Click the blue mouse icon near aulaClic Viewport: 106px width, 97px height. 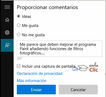pos(75,69)
